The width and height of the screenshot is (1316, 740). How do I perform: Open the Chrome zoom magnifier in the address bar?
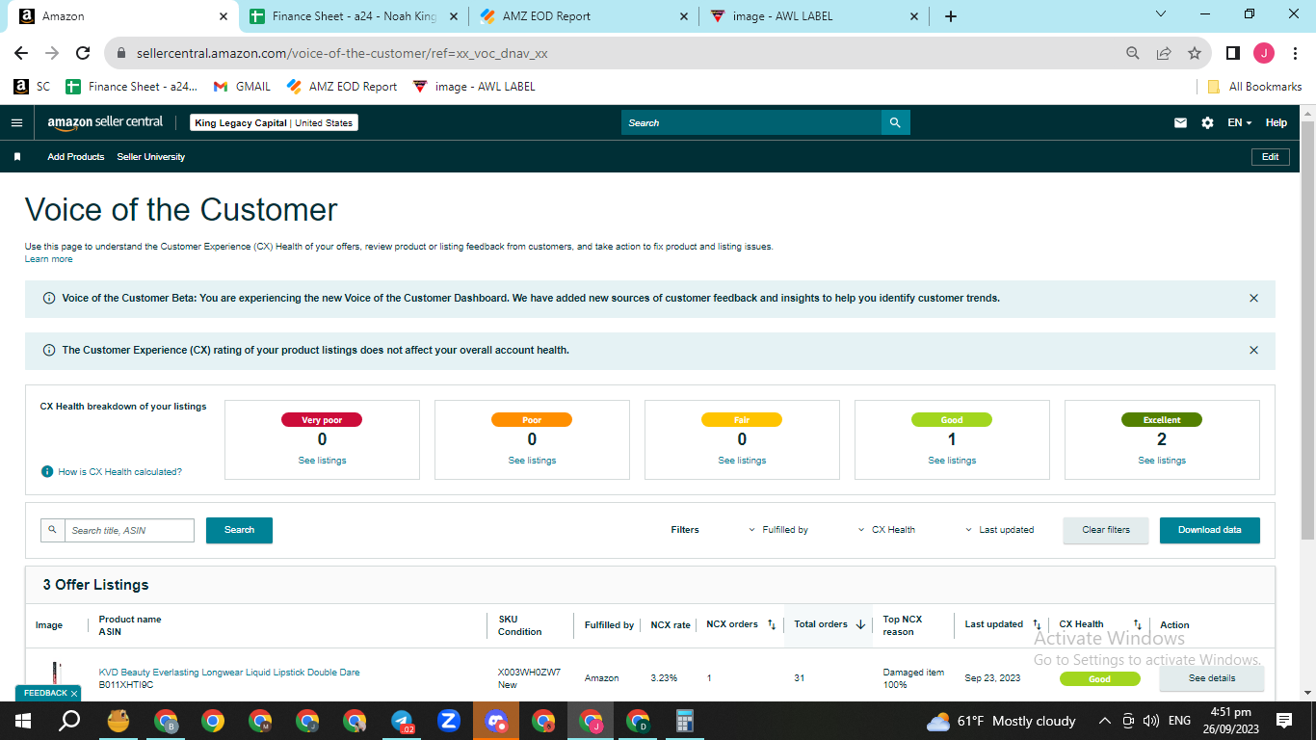click(x=1133, y=53)
